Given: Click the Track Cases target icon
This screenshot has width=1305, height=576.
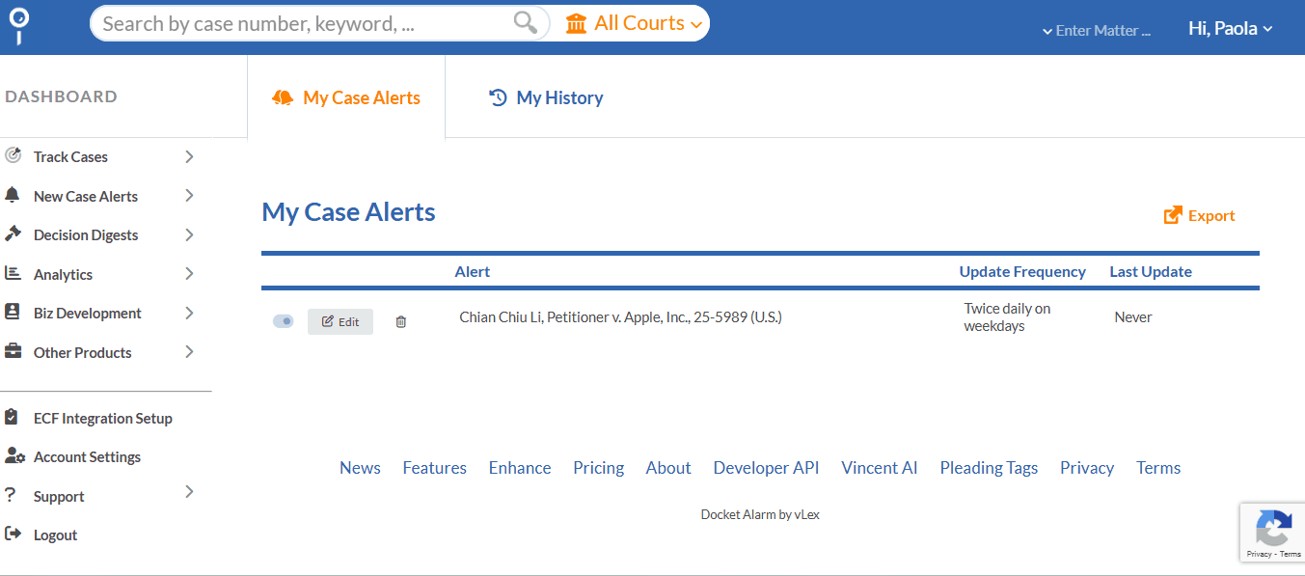Looking at the screenshot, I should click(14, 155).
